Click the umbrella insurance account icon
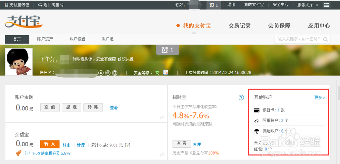340x164 pixels. tap(257, 131)
